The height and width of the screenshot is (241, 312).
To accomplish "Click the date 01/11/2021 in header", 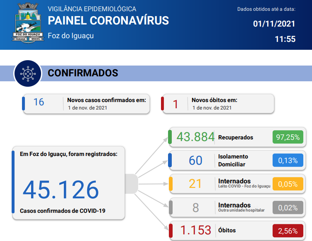I will coord(274,24).
